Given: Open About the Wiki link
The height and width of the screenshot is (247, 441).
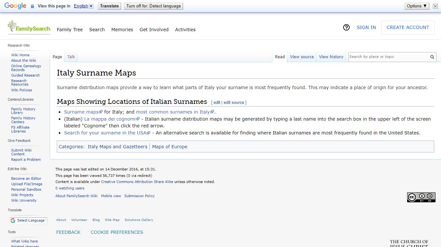Looking at the screenshot, I should pyautogui.click(x=24, y=60).
